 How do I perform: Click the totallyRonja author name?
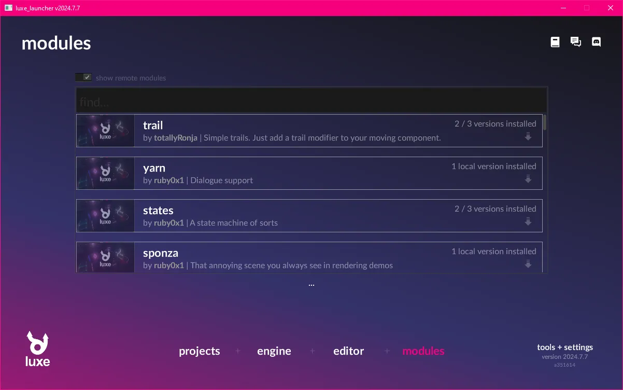pyautogui.click(x=176, y=138)
